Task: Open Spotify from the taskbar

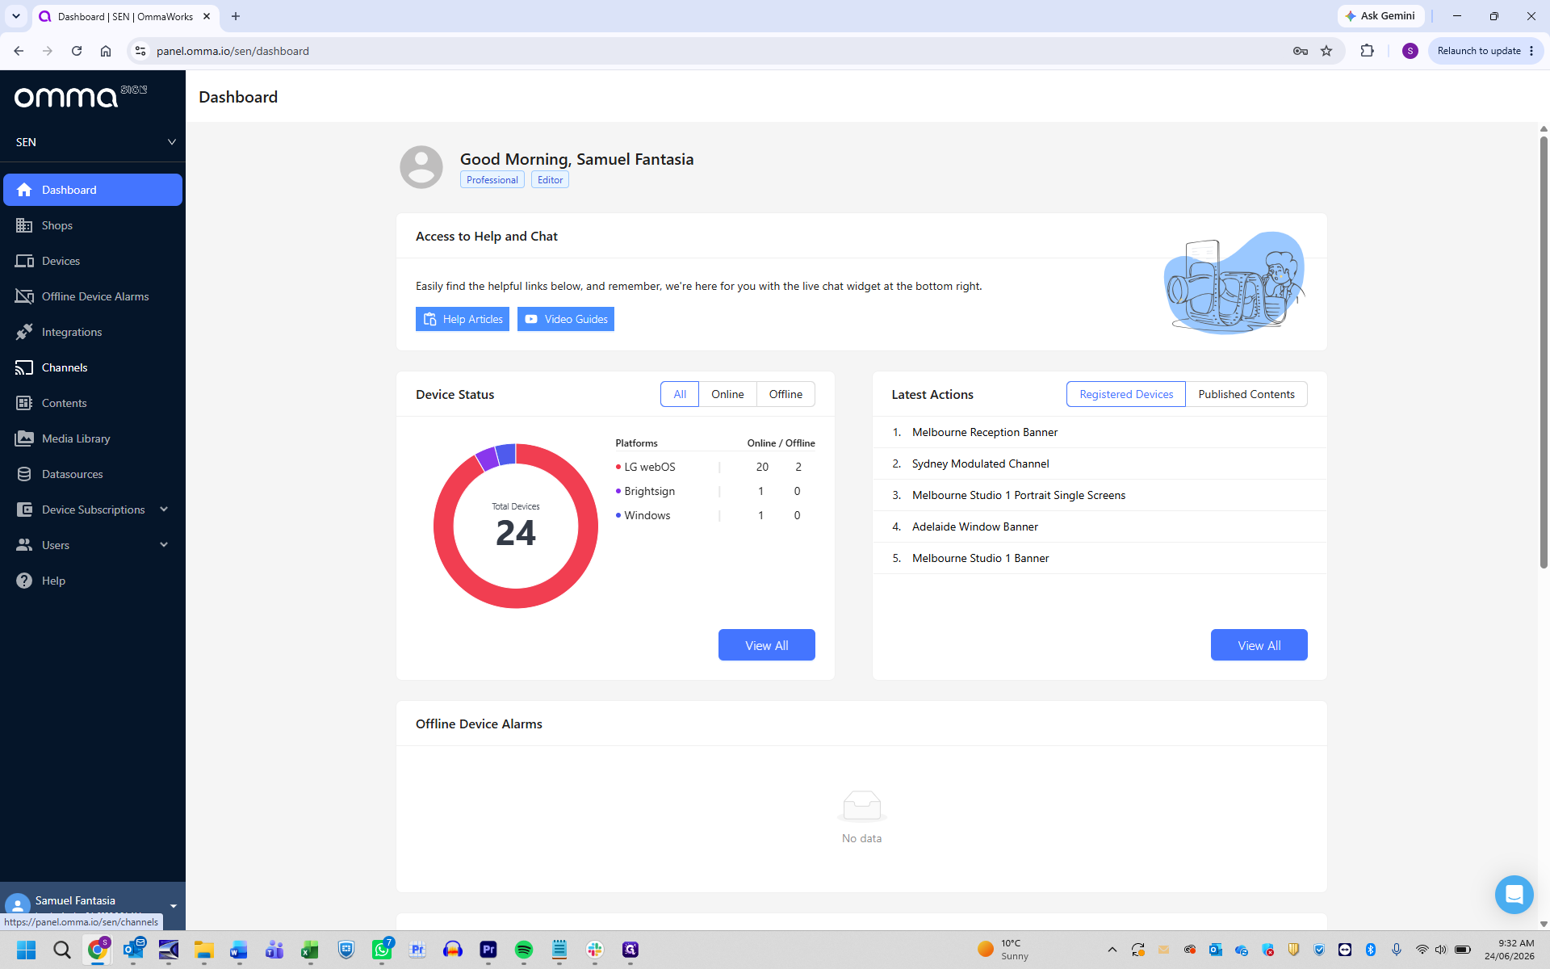Action: pos(524,950)
